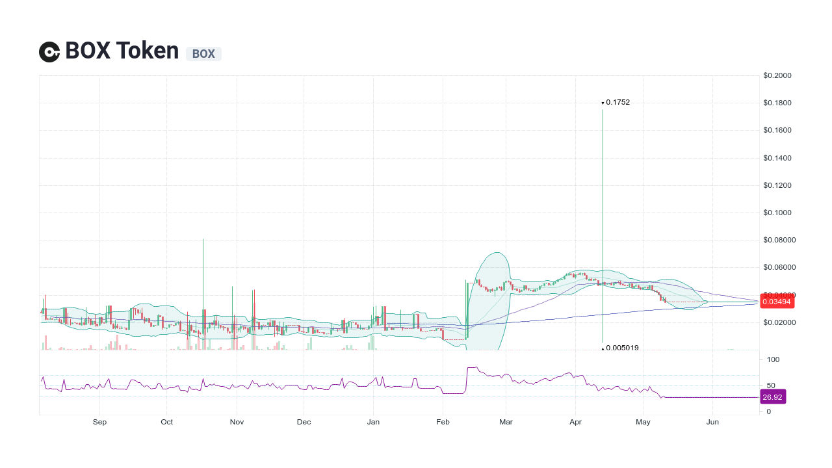Click the low price marker 0.005019
This screenshot has width=832, height=468.
[x=621, y=348]
